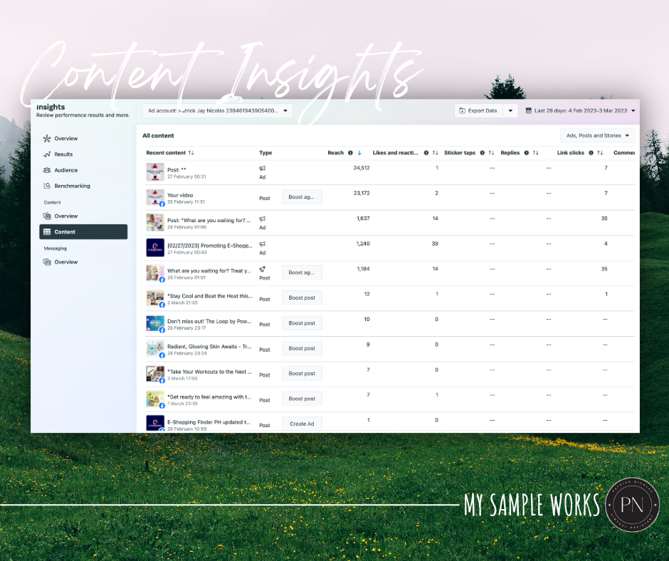Viewport: 669px width, 561px height.
Task: Open the thumbnail of the Post: ** ad
Action: pos(155,172)
